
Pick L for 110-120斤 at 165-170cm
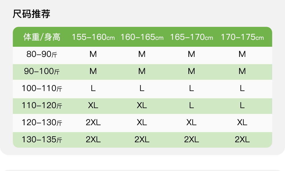pos(192,106)
